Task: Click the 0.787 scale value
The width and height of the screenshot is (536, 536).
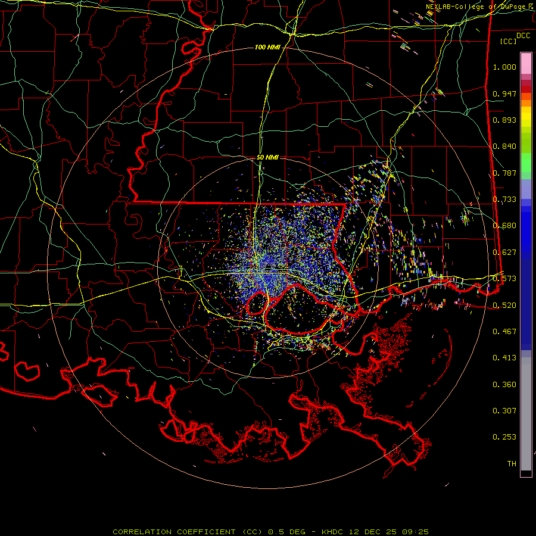Action: 504,173
